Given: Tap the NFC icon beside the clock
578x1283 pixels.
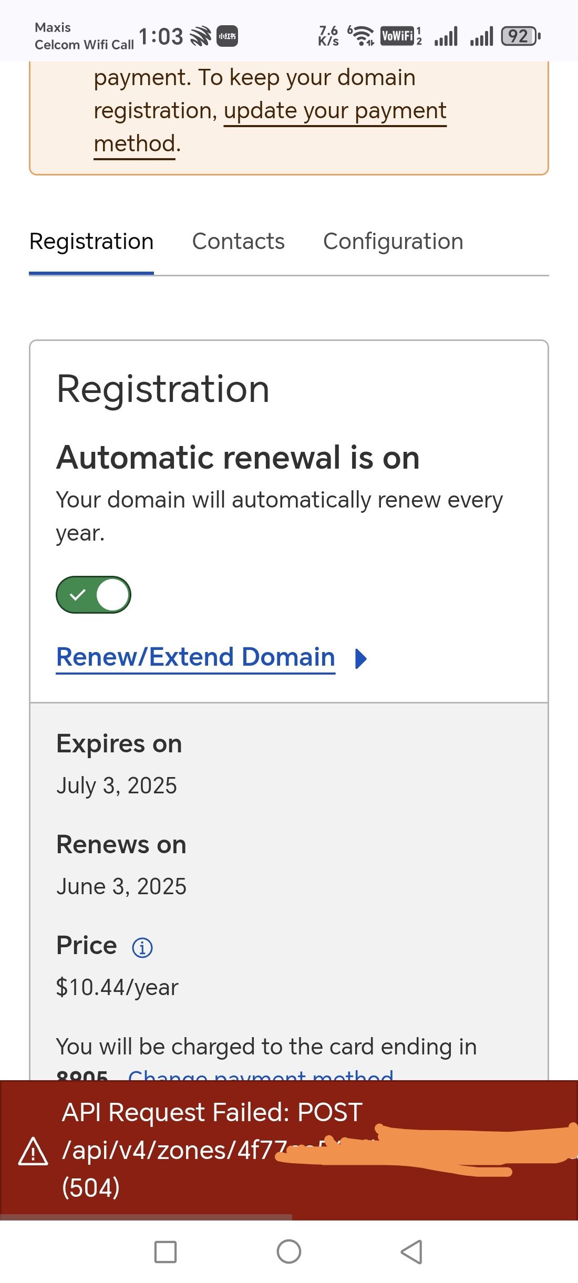Looking at the screenshot, I should (200, 36).
